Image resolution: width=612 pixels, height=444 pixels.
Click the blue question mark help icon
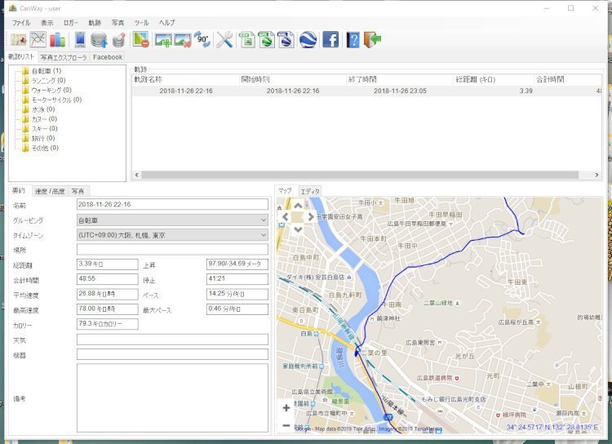[353, 39]
